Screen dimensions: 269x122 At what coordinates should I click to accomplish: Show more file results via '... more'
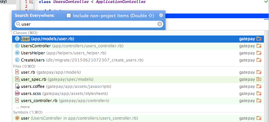[23, 107]
